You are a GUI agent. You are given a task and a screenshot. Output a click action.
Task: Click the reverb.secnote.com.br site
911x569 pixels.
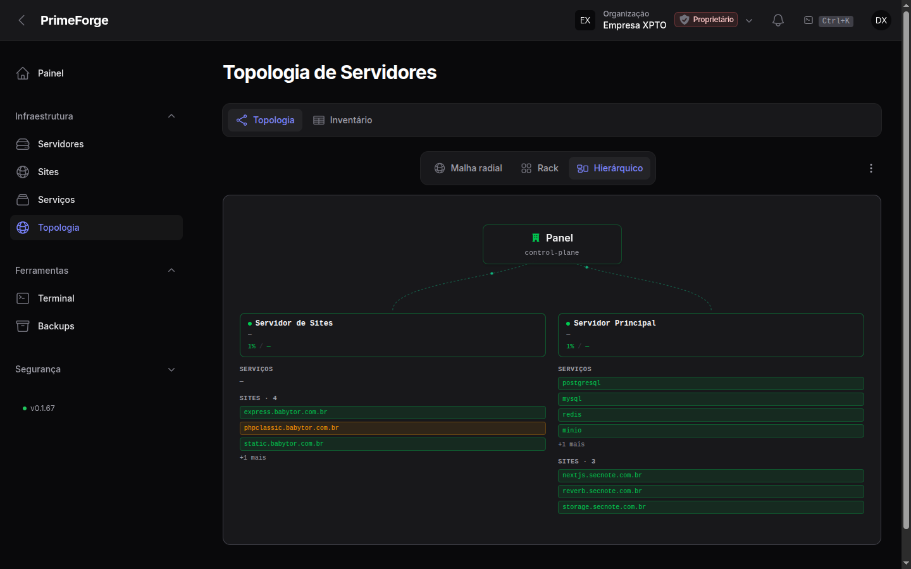click(711, 491)
